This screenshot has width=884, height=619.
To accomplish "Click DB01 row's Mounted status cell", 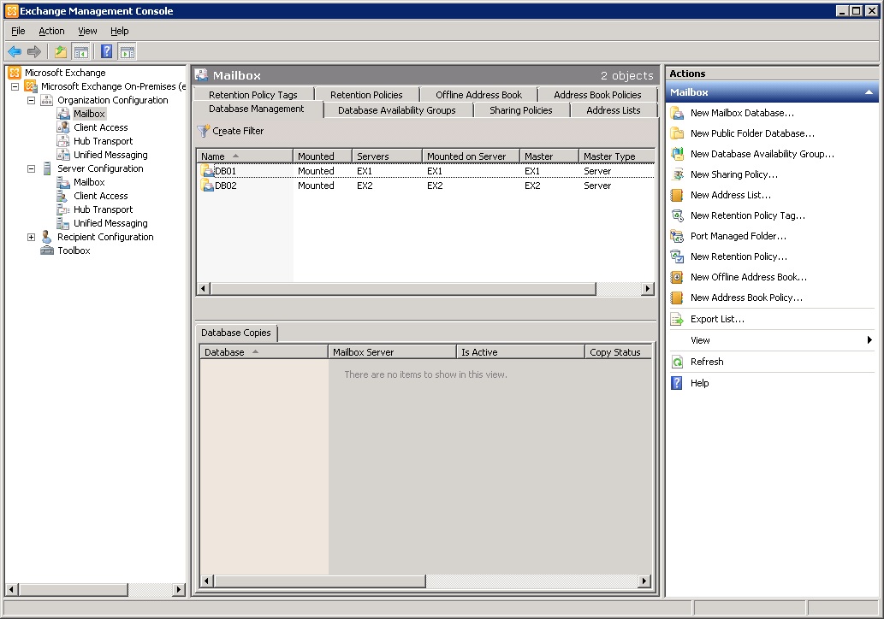I will tap(317, 171).
